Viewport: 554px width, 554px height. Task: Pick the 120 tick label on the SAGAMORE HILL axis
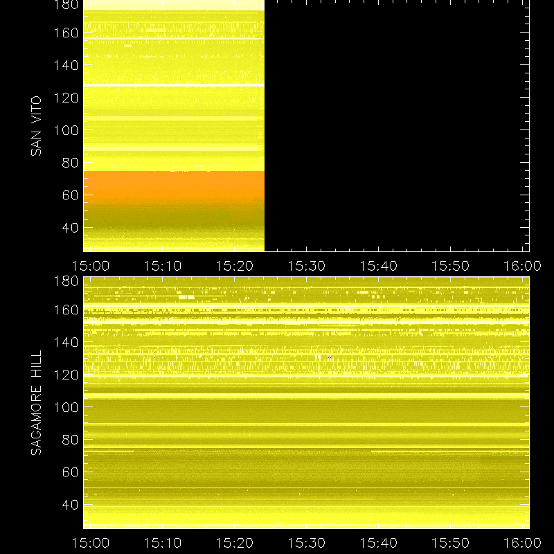click(66, 375)
